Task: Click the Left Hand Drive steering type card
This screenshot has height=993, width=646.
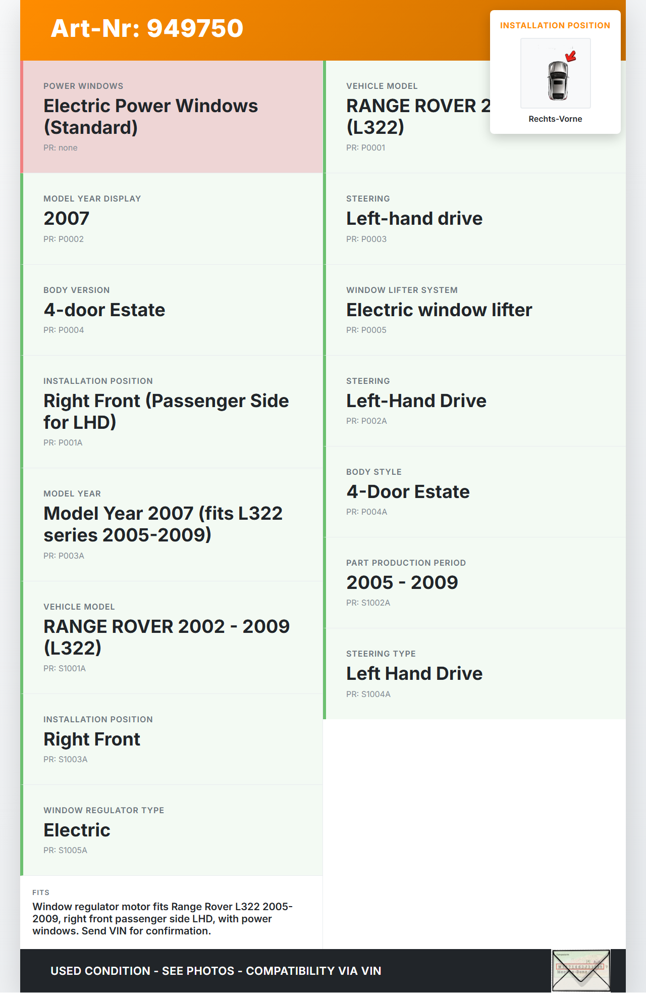Action: click(x=474, y=673)
